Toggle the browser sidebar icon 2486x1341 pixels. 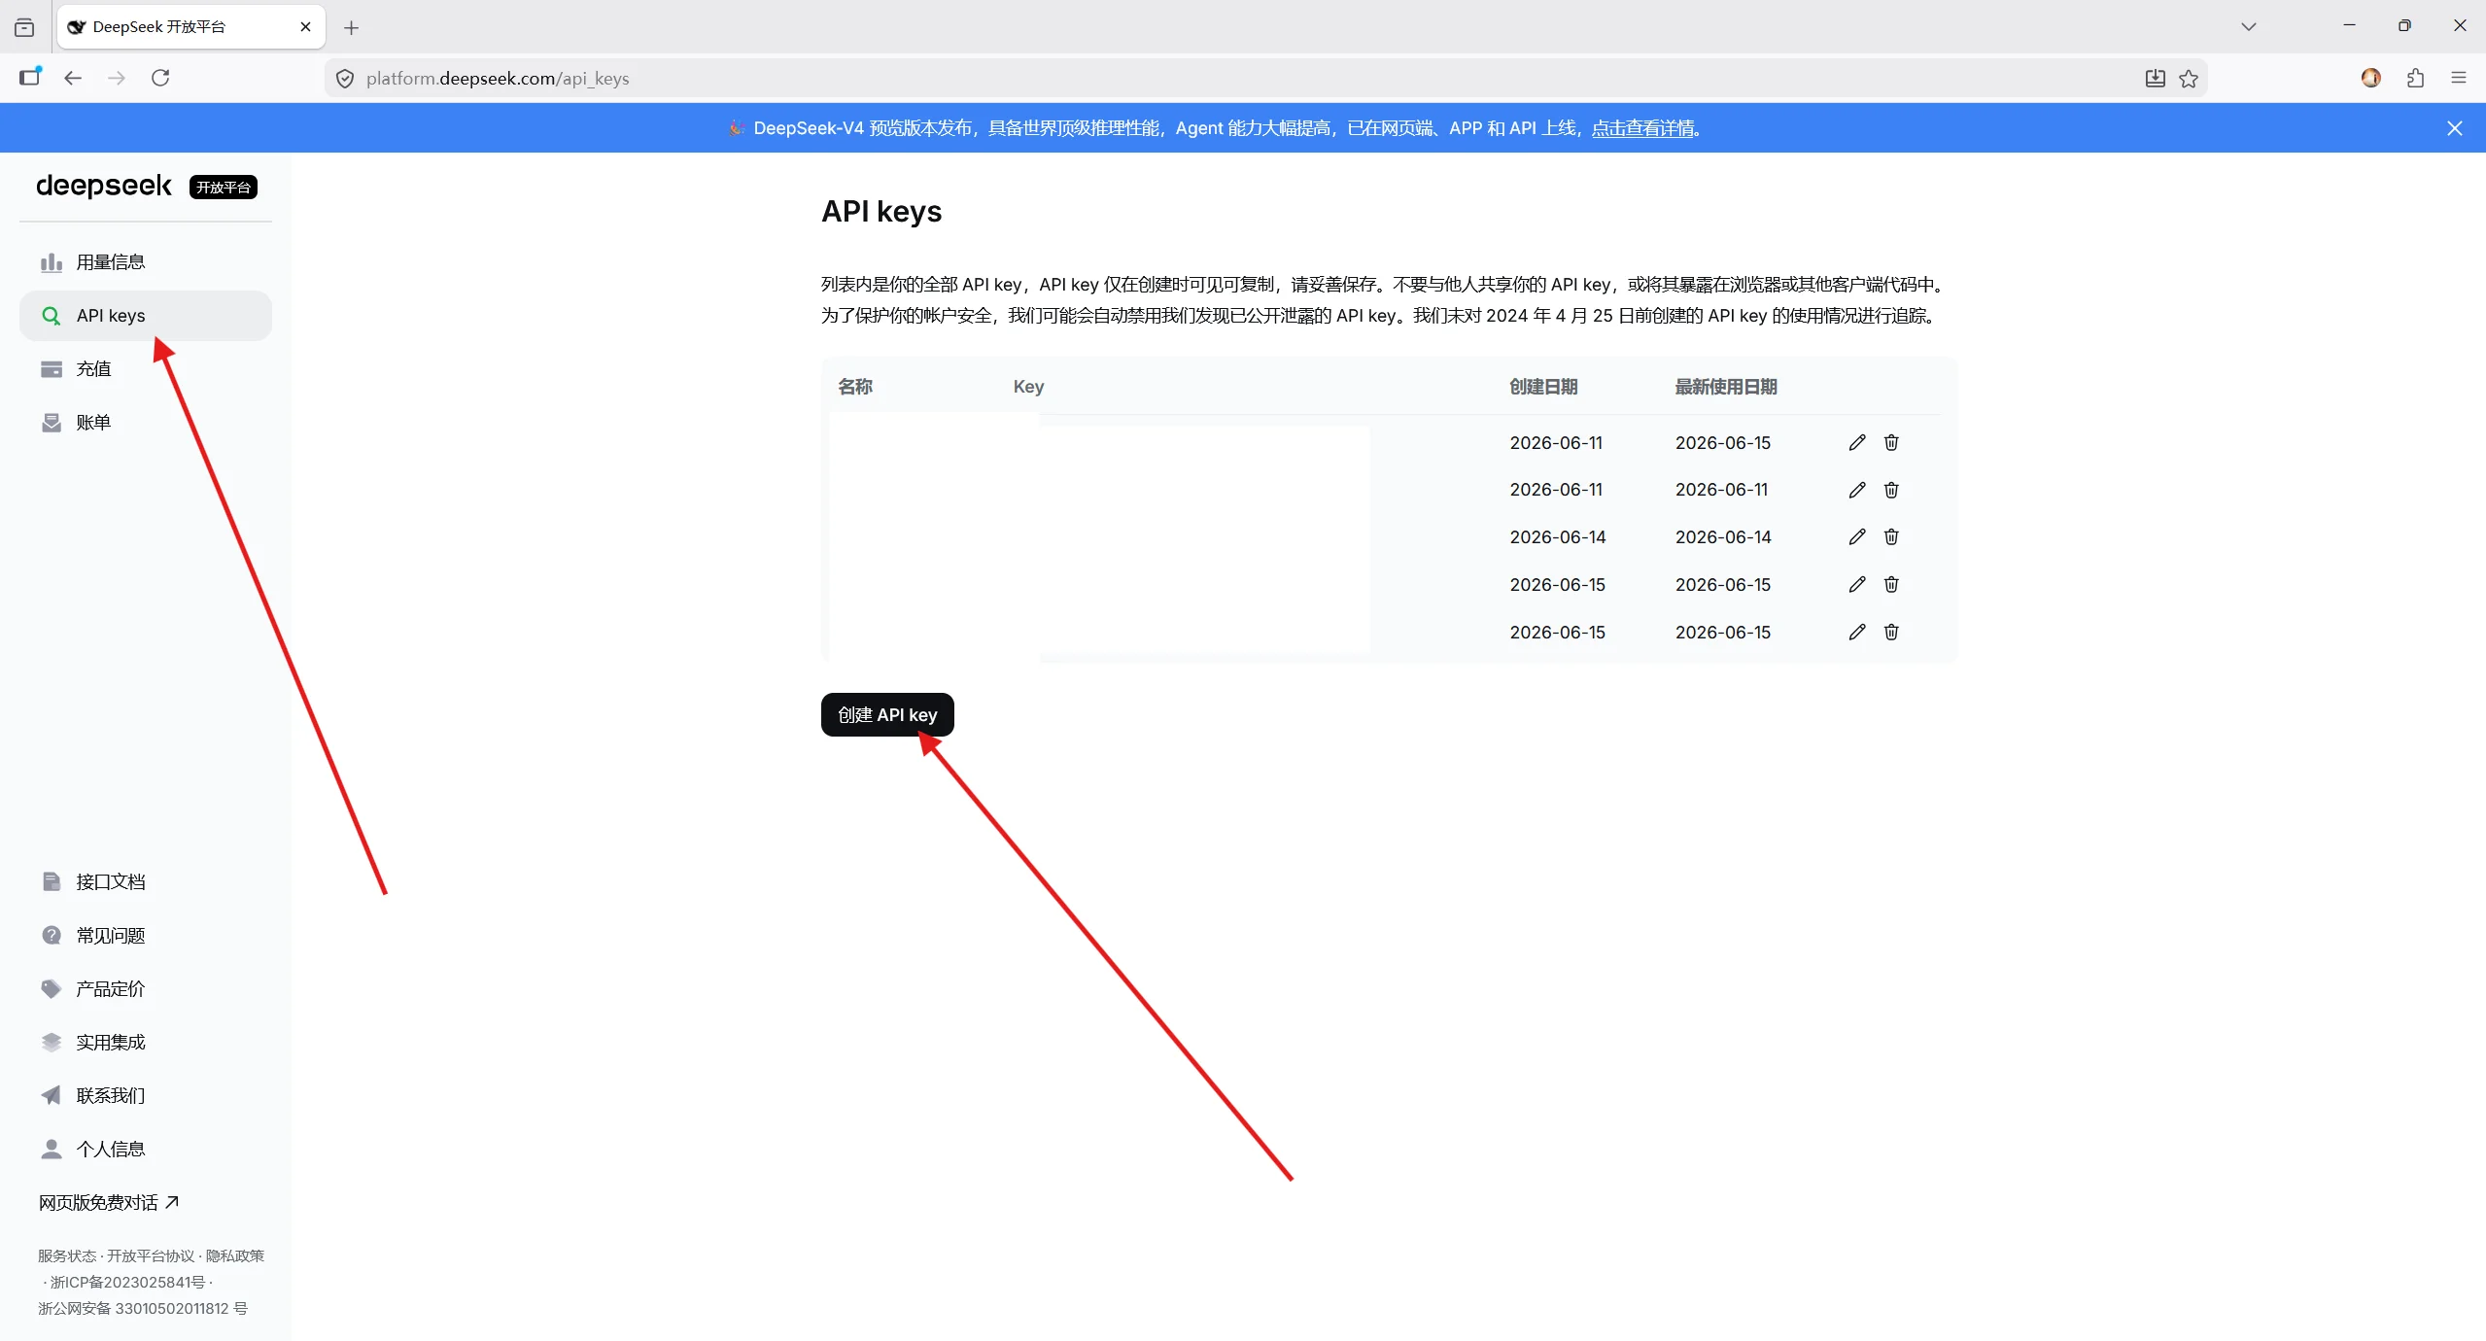tap(30, 77)
